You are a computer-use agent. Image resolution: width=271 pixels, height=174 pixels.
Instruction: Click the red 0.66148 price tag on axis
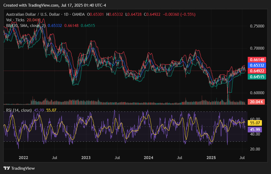click(257, 60)
